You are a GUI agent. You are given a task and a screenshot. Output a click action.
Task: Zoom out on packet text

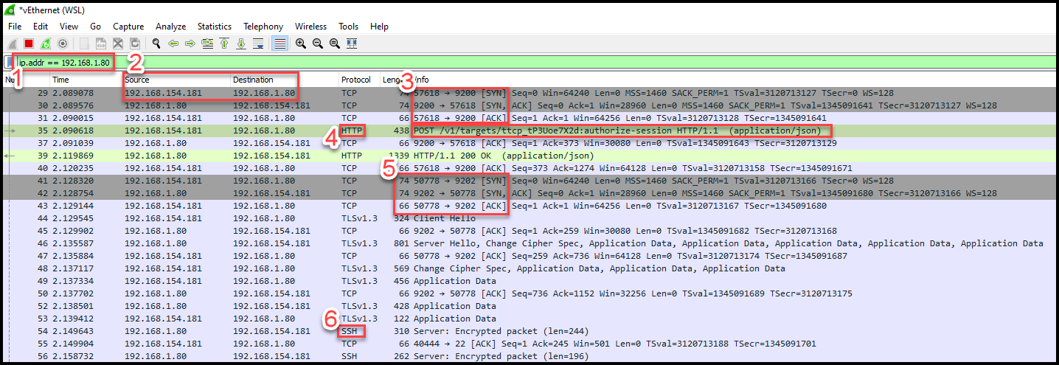318,44
